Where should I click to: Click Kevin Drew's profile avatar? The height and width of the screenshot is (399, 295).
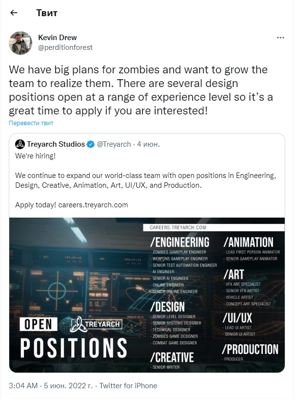coord(20,43)
